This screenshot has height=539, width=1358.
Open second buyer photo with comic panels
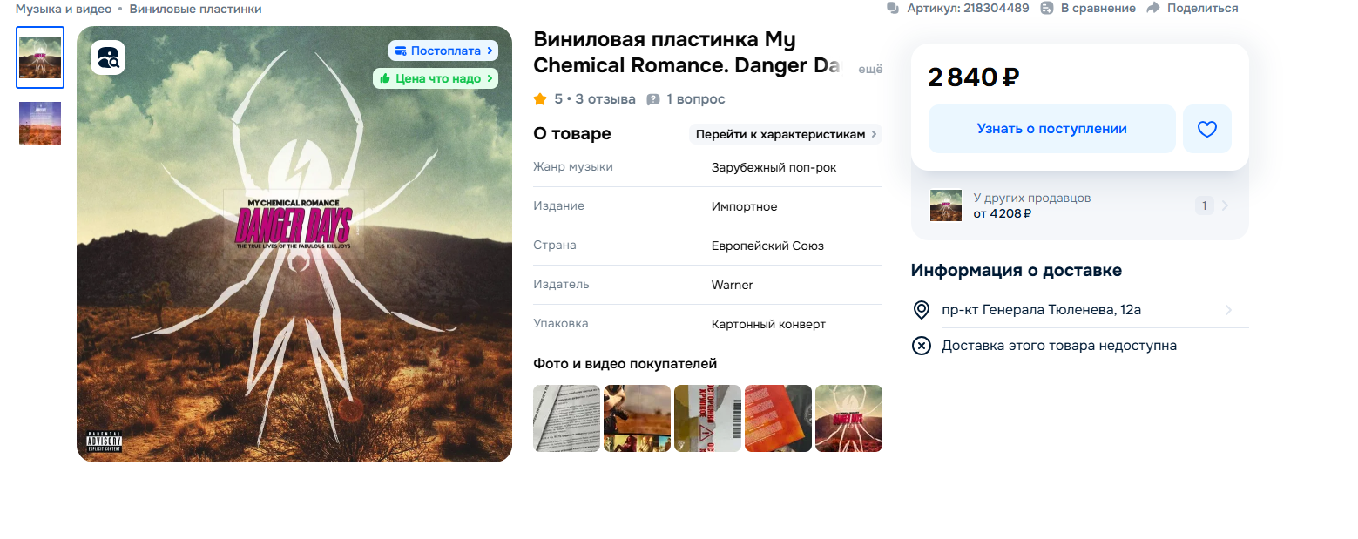637,419
